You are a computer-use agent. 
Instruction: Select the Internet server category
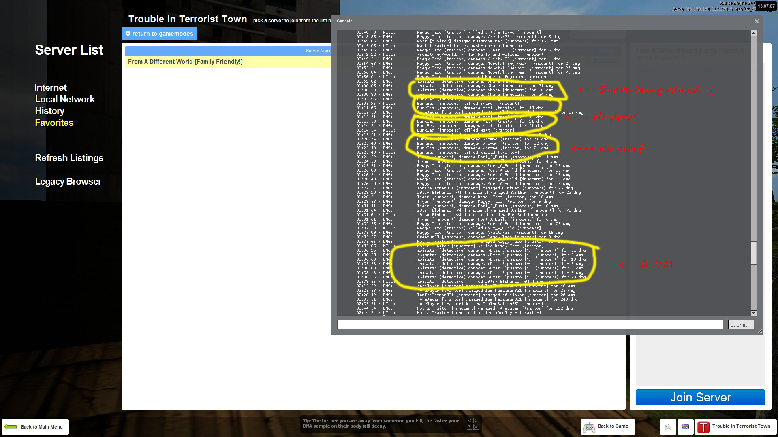(51, 87)
